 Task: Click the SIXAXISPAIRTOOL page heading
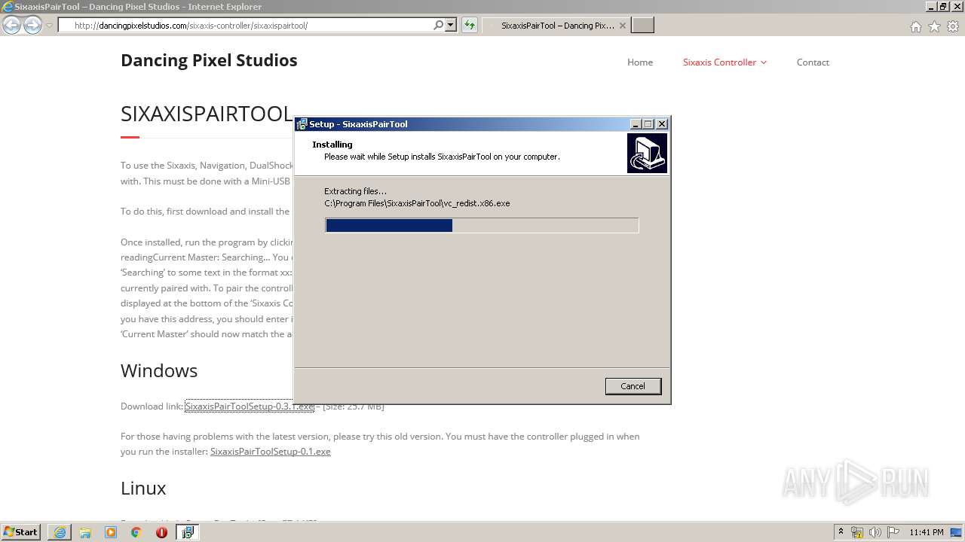(207, 114)
